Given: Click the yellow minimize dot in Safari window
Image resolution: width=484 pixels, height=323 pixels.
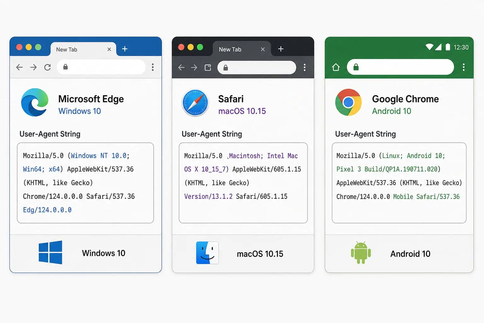Looking at the screenshot, I should coord(191,47).
